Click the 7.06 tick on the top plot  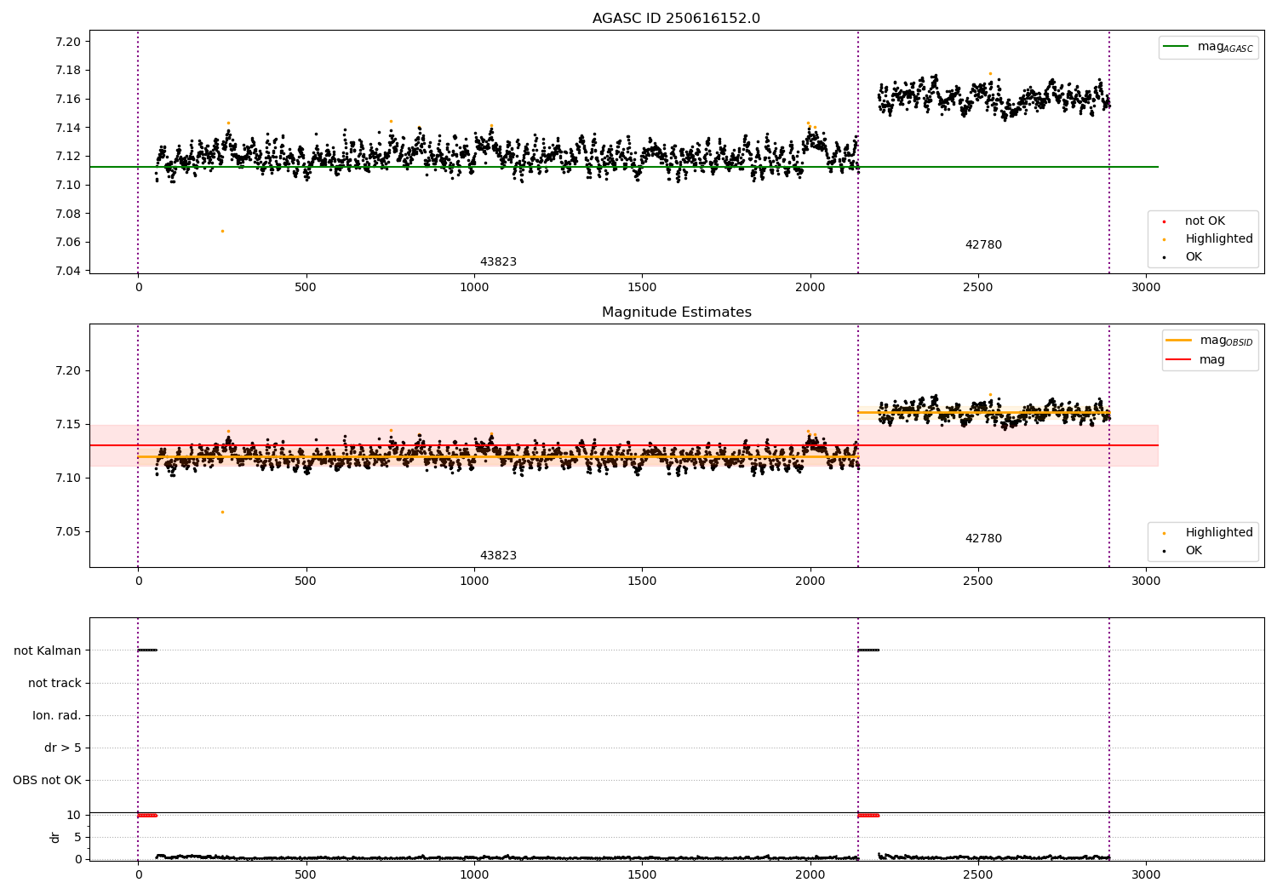tap(68, 243)
